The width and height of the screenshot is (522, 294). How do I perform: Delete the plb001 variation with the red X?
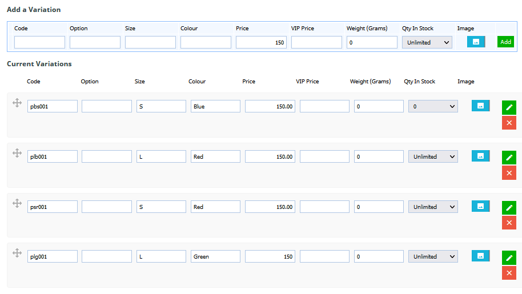pyautogui.click(x=509, y=173)
